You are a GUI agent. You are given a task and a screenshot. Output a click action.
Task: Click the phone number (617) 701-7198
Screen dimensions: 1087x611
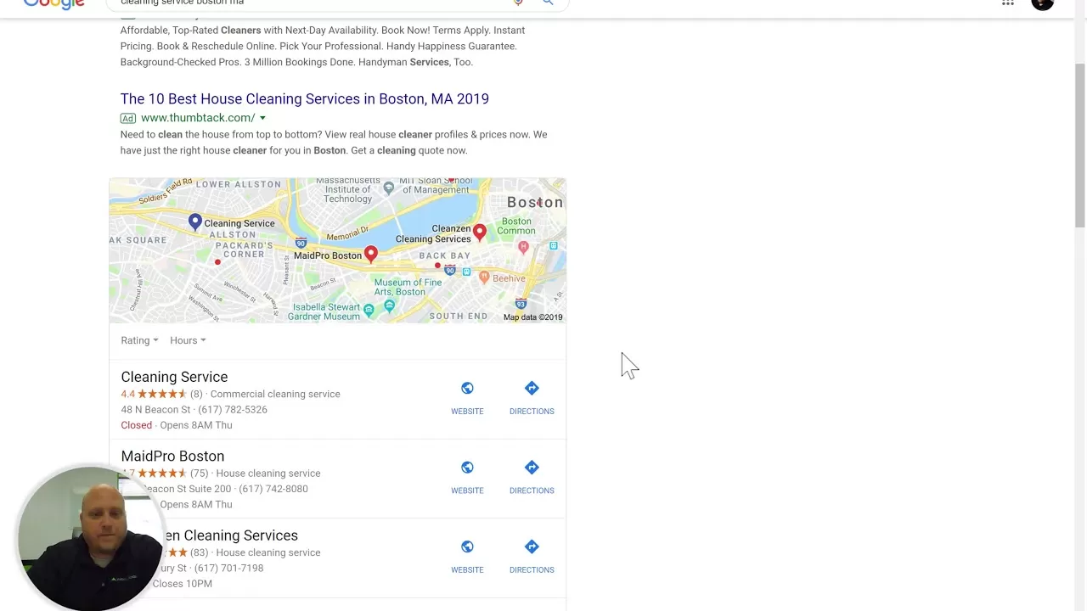click(x=228, y=569)
